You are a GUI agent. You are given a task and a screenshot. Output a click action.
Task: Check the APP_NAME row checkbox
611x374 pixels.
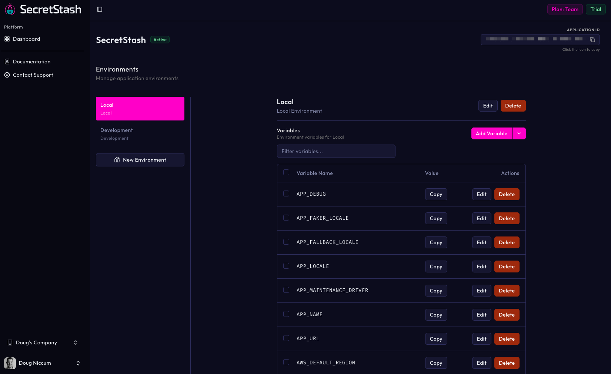coord(286,314)
